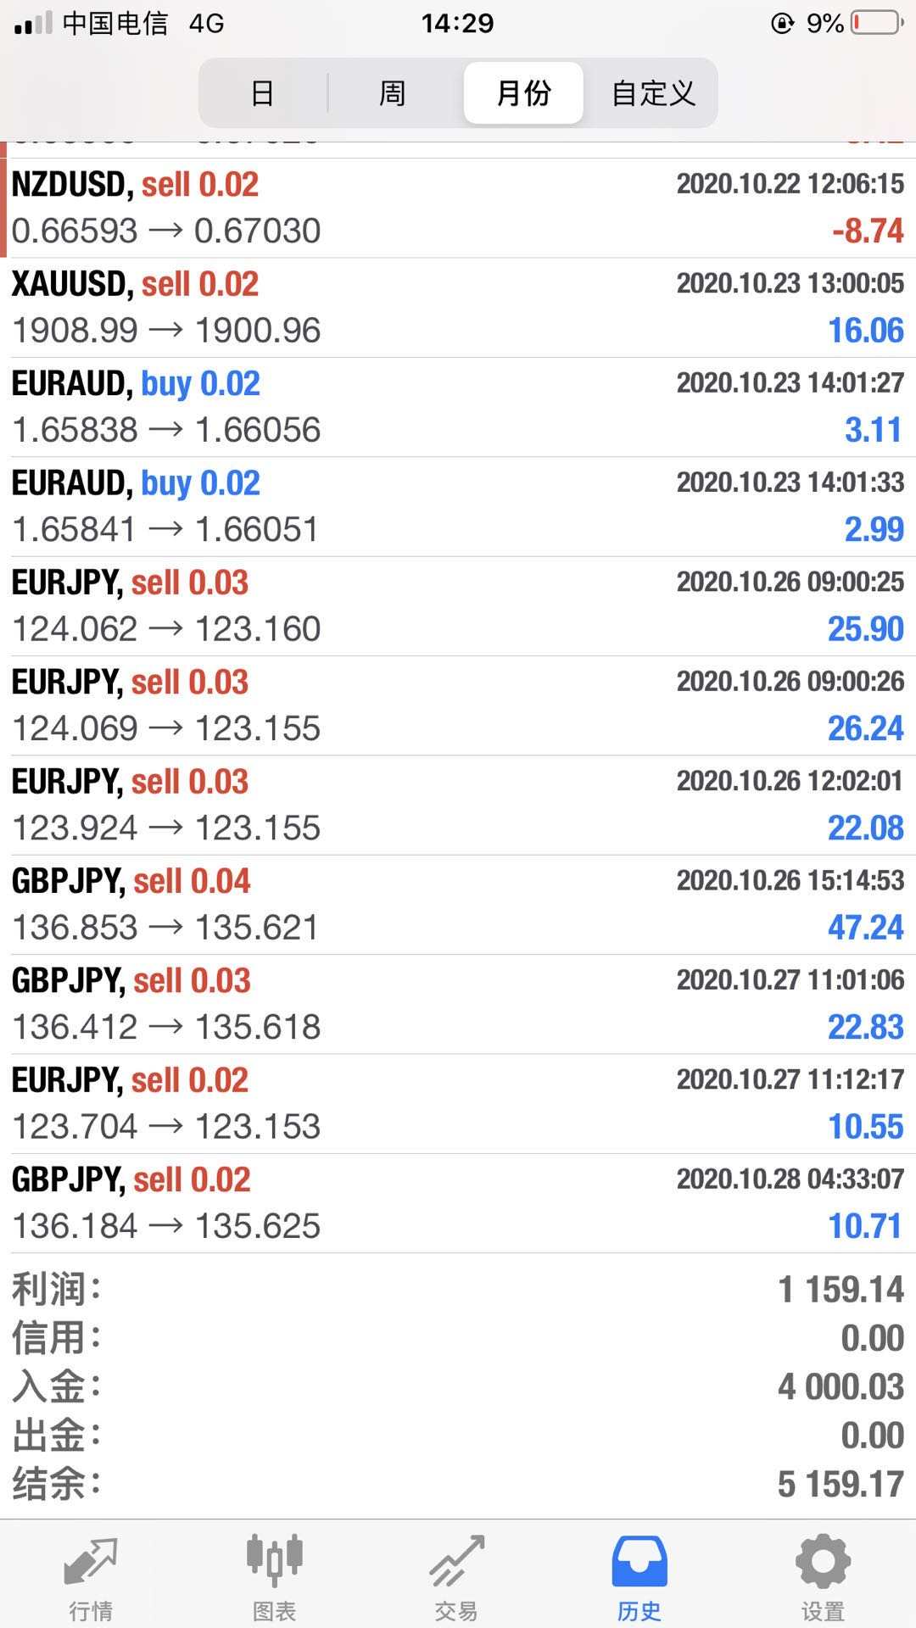Select the 自定义 custom range tab

coord(653,92)
